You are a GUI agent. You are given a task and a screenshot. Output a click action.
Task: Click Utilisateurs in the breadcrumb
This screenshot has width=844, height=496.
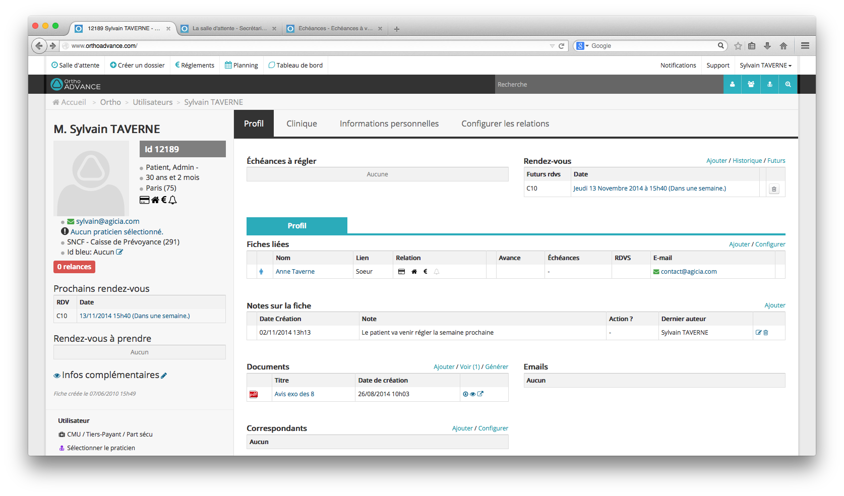[153, 102]
